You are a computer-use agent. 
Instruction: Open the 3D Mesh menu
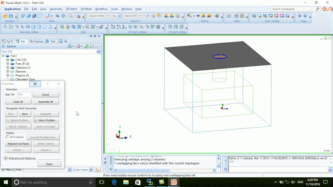(86, 9)
